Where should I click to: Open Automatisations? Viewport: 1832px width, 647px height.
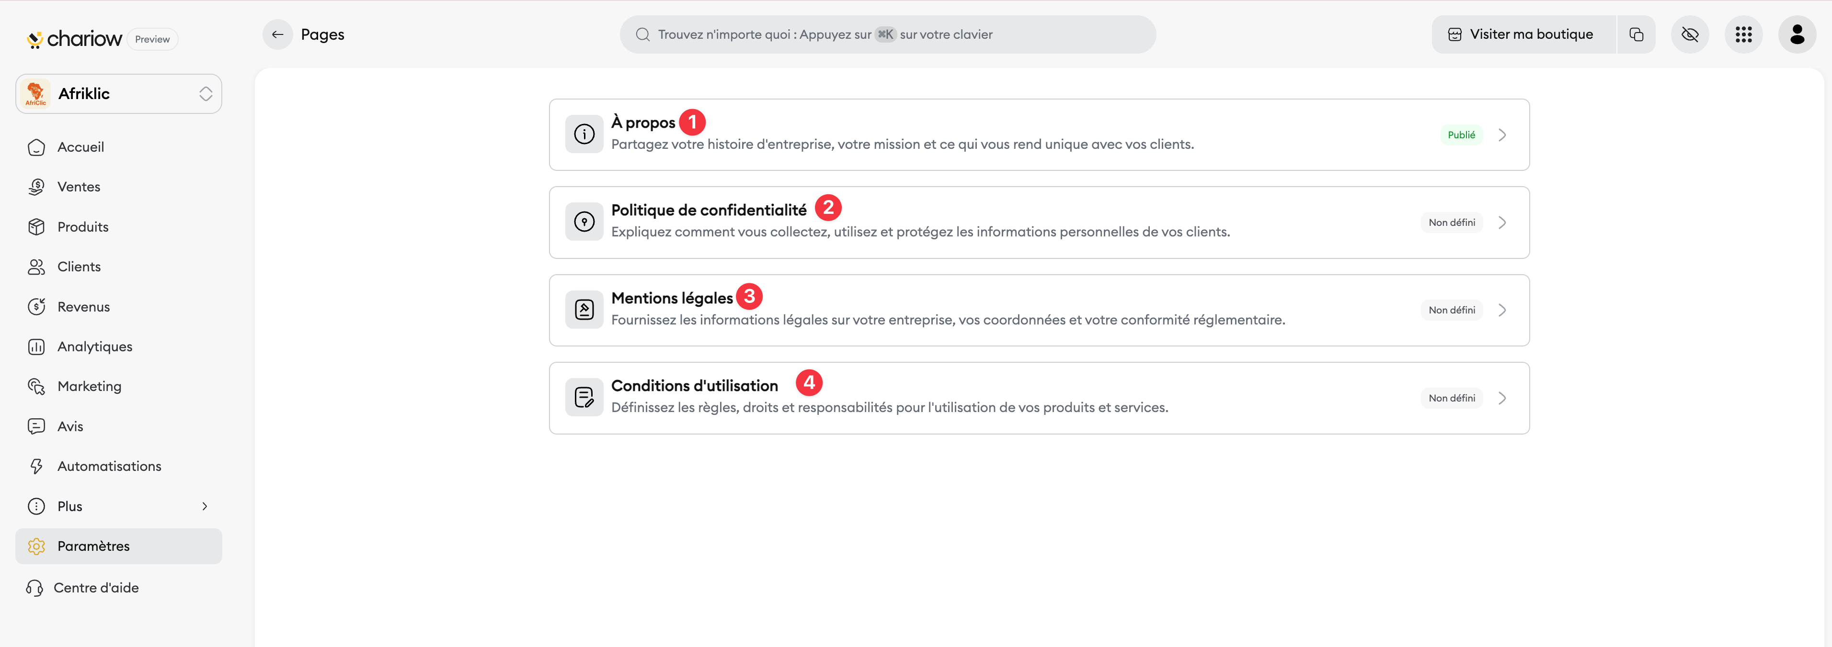tap(119, 466)
